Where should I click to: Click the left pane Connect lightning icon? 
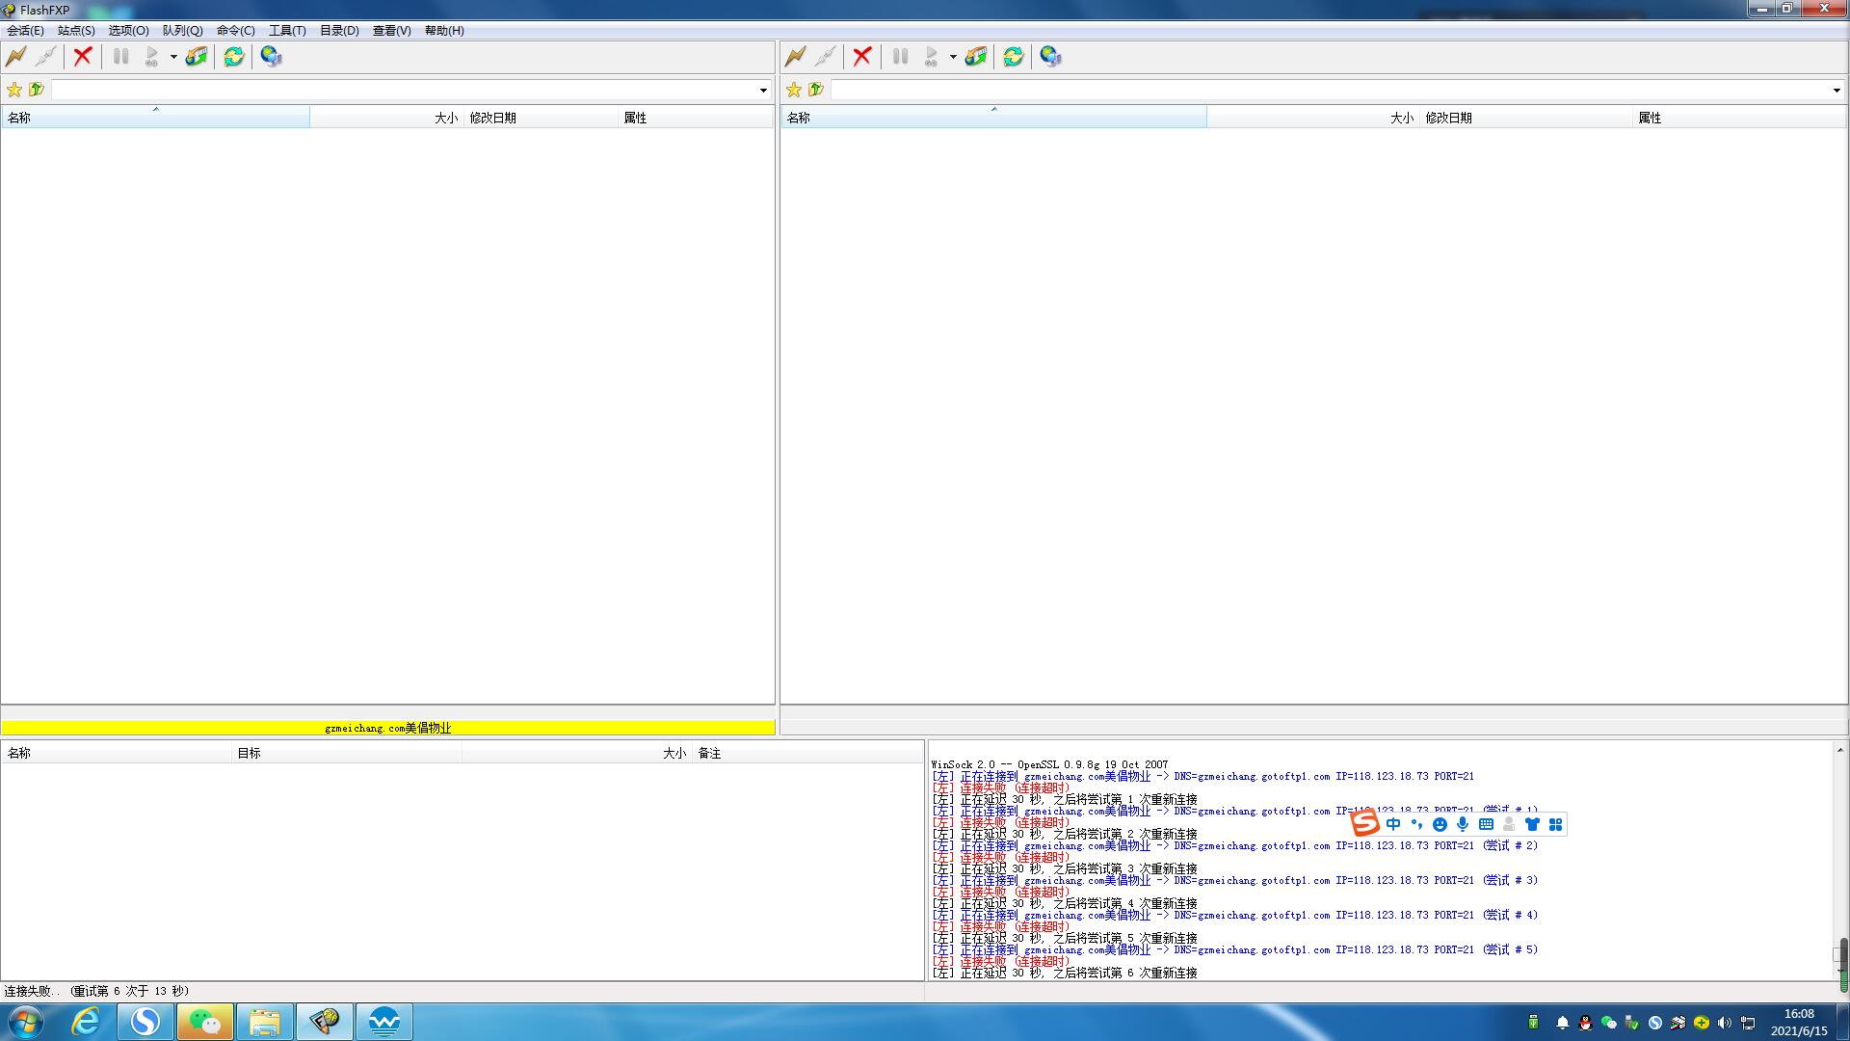point(16,57)
